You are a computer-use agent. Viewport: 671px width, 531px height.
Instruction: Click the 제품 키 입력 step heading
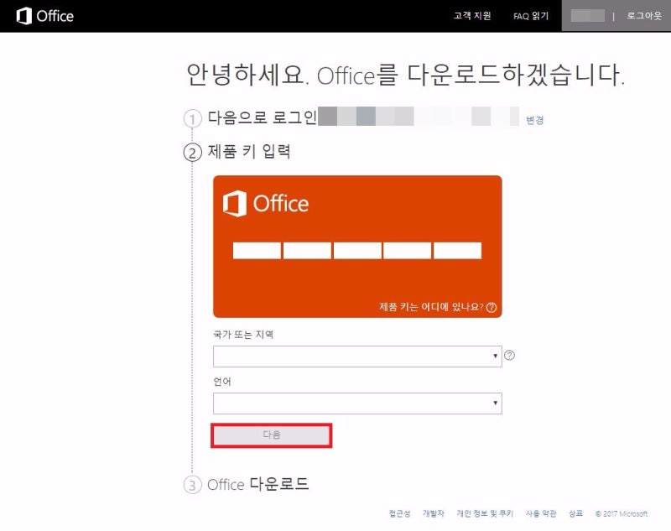click(249, 152)
